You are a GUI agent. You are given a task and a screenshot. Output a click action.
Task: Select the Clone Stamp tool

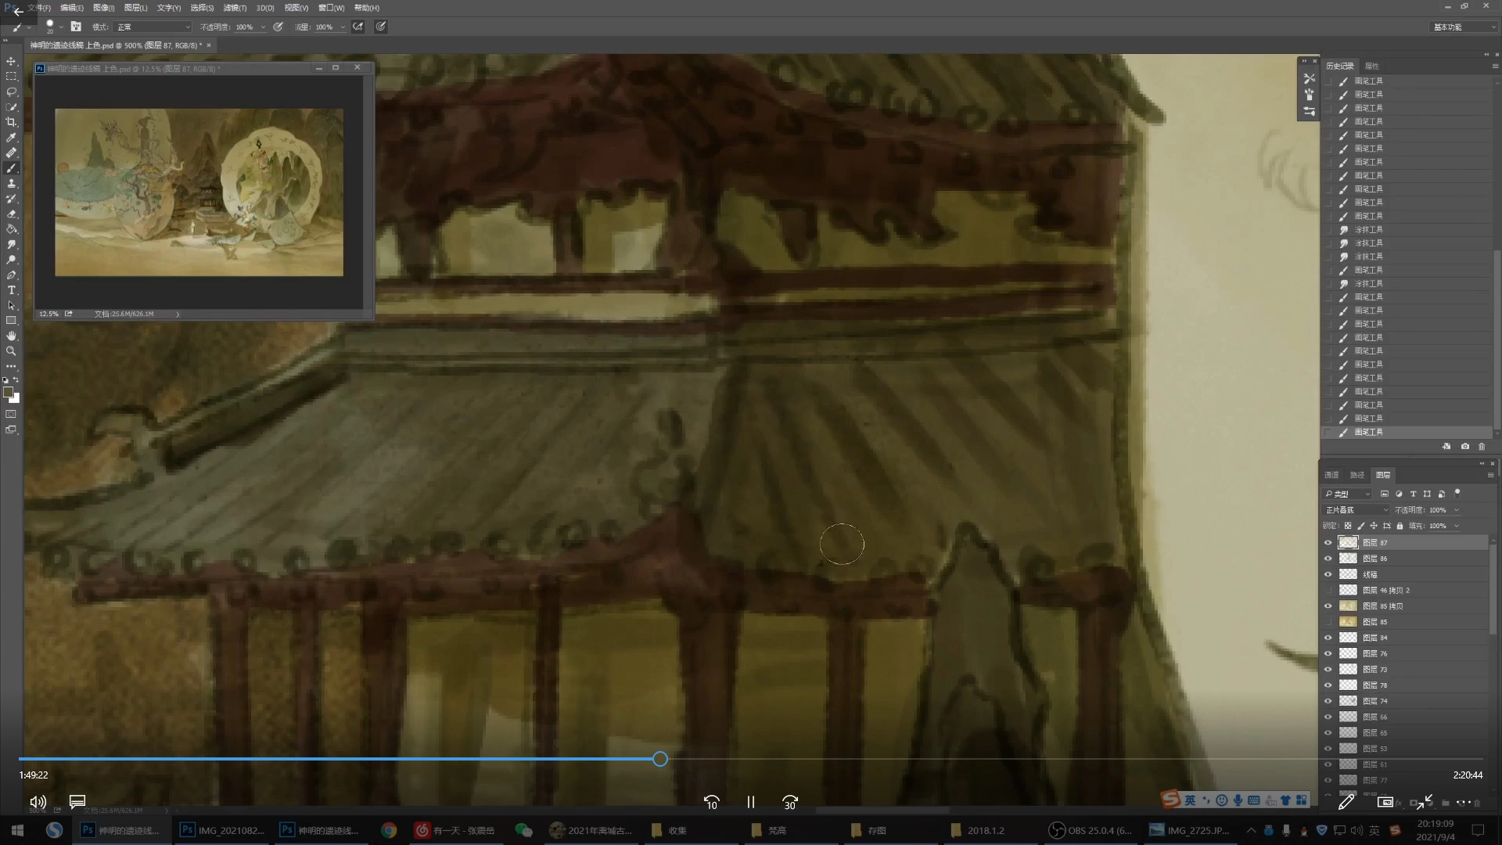pyautogui.click(x=11, y=183)
